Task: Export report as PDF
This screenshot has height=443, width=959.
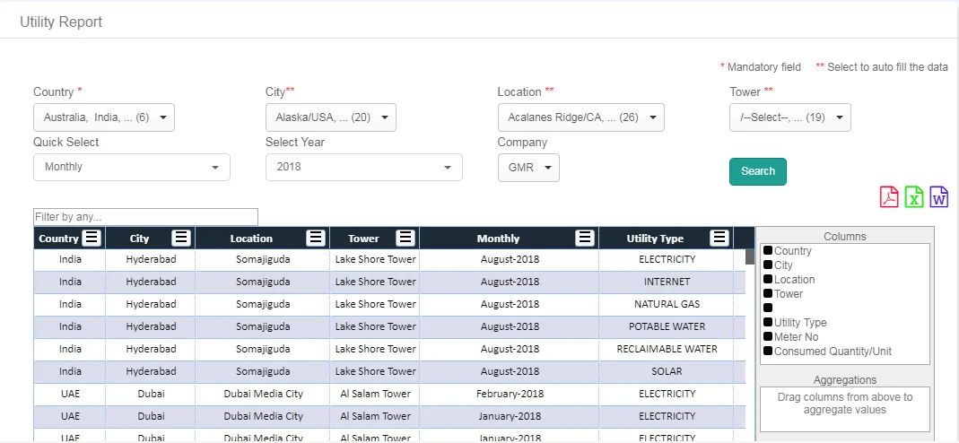Action: (x=889, y=196)
